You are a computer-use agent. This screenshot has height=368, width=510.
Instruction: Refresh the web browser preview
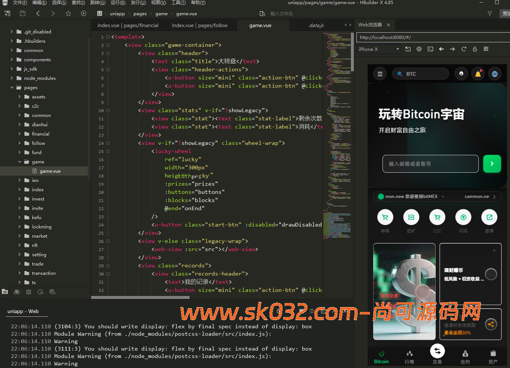464,49
